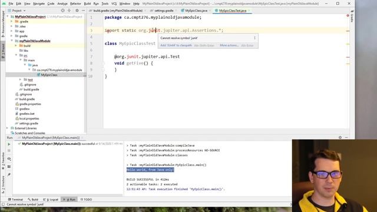
Task: Click the 'BUILD SUCCESSFUL in 412ms' output line
Action: [148, 179]
